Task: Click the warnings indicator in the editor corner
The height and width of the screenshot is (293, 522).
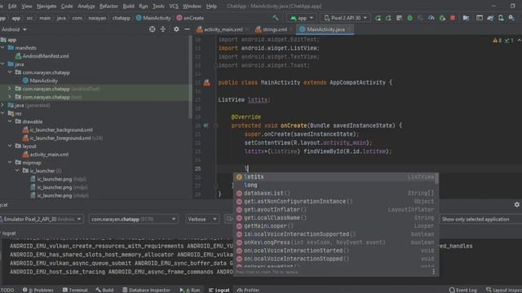Action: pyautogui.click(x=497, y=41)
